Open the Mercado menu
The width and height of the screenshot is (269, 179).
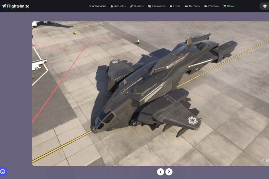point(192,6)
